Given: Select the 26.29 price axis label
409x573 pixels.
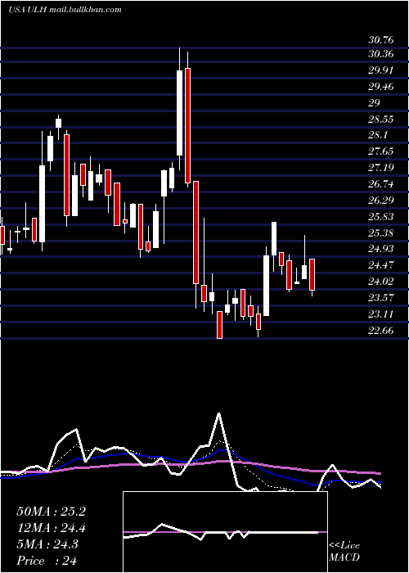Looking at the screenshot, I should [381, 201].
